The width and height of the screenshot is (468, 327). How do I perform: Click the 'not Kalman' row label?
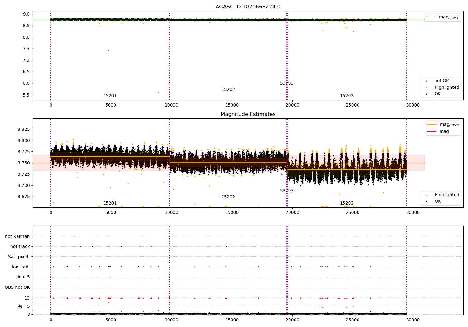click(17, 237)
